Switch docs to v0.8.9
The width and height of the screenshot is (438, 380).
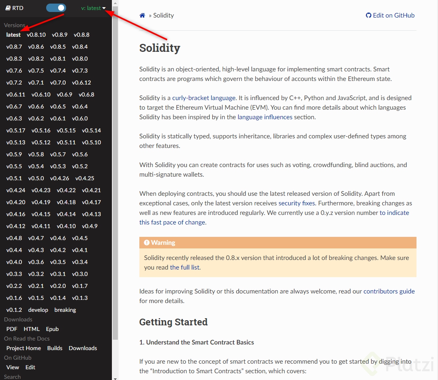(59, 35)
